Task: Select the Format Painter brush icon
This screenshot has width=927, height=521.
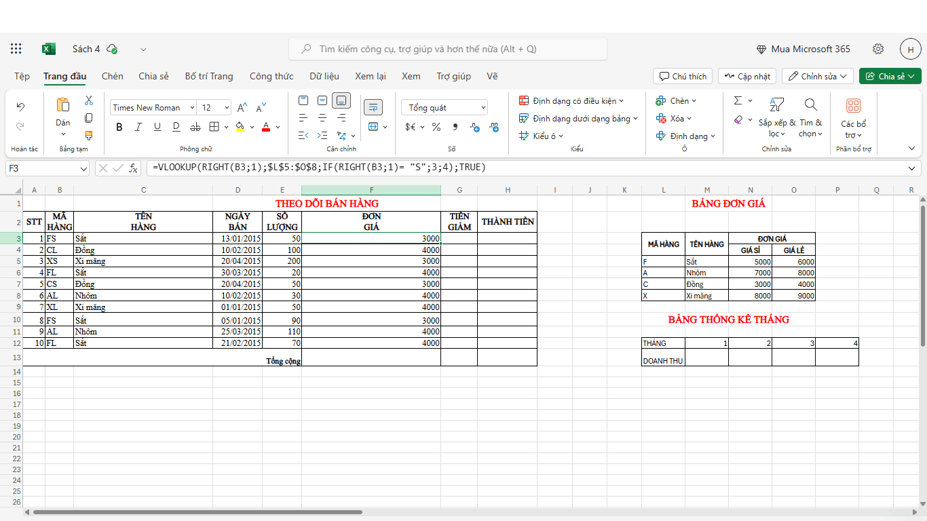Action: tap(89, 135)
